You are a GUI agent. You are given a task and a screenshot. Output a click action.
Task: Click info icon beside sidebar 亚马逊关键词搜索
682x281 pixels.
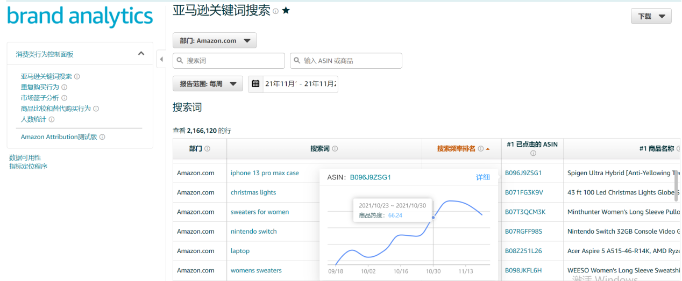tap(77, 77)
